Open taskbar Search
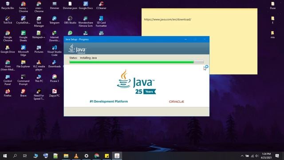This screenshot has height=160, width=284. point(15,156)
